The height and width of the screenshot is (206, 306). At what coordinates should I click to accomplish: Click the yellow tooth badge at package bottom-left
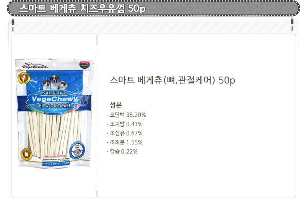pyautogui.click(x=26, y=154)
